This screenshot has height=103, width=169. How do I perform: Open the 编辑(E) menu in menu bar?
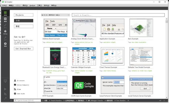click(x=11, y=5)
